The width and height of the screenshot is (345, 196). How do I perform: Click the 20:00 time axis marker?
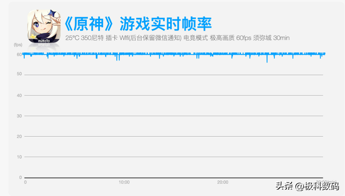(x=223, y=182)
